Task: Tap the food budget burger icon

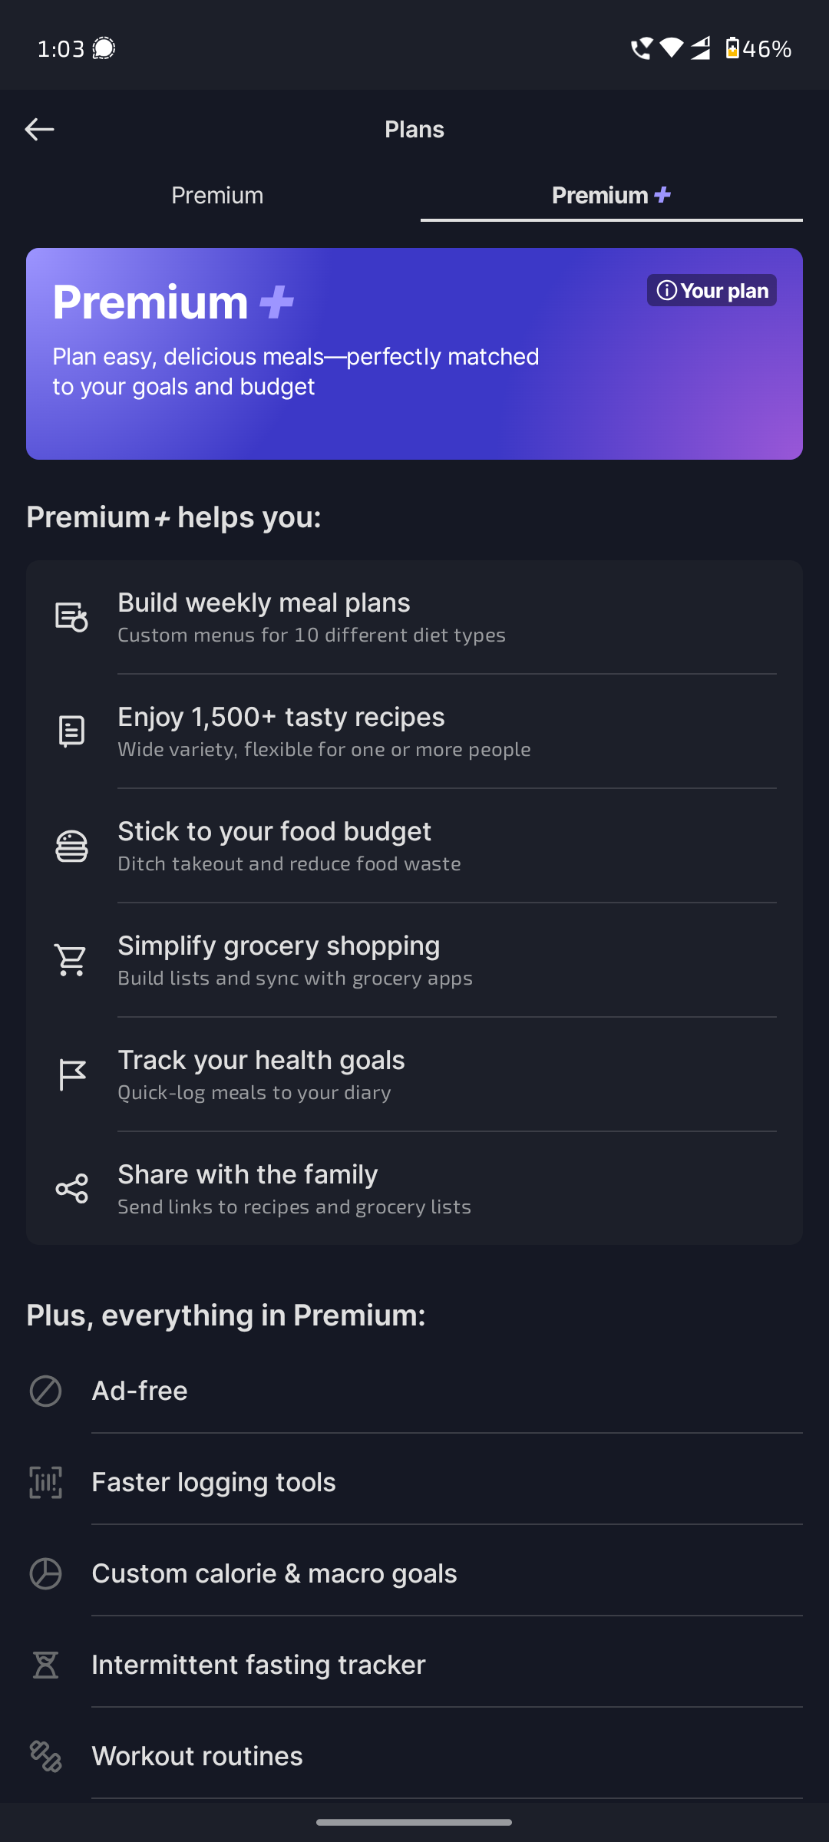Action: tap(71, 846)
